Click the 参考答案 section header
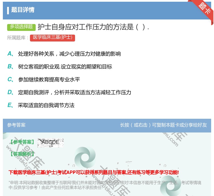The width and height of the screenshot is (214, 196). click(16, 125)
